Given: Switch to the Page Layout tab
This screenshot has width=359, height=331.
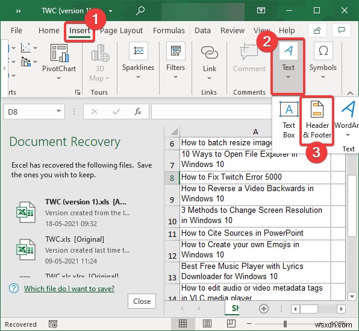Looking at the screenshot, I should pyautogui.click(x=121, y=31).
